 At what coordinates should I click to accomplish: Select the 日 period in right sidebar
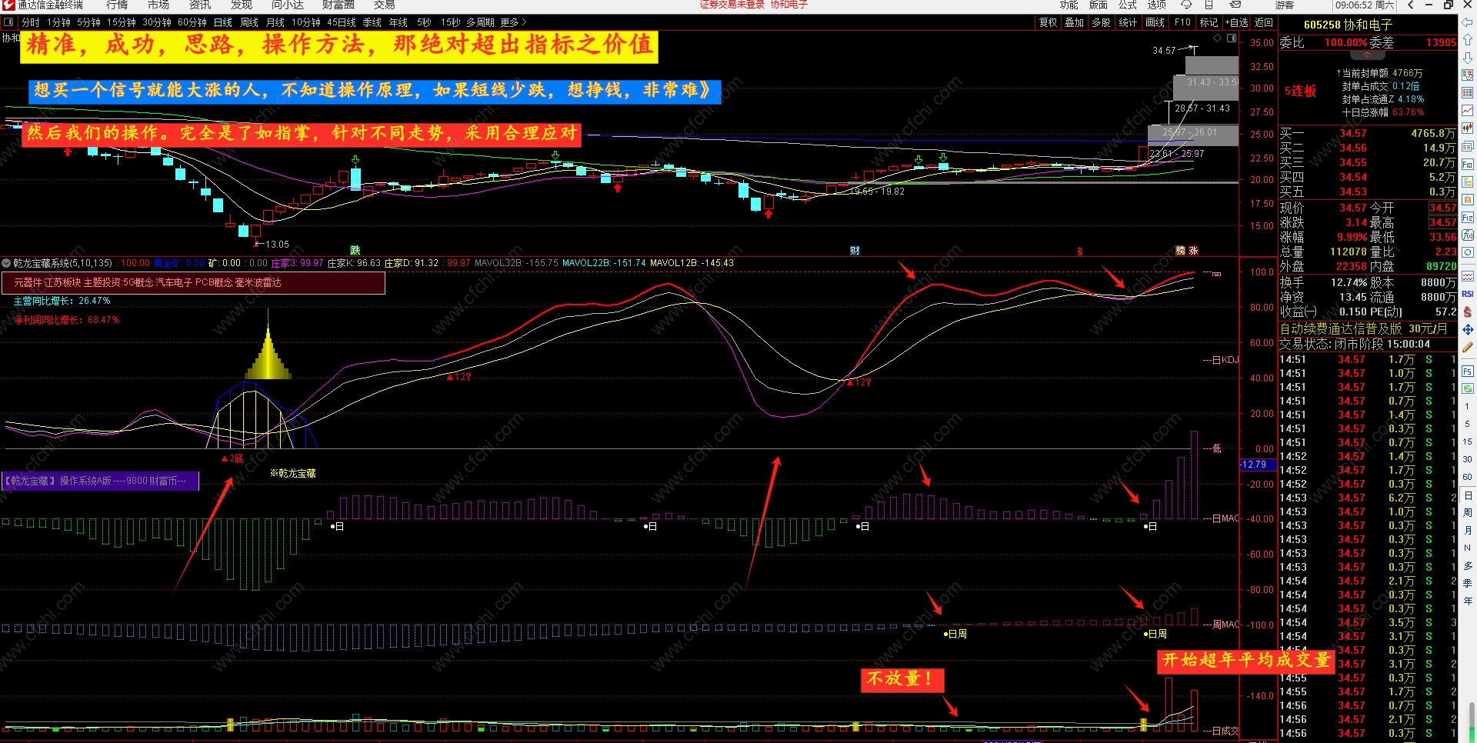1468,495
